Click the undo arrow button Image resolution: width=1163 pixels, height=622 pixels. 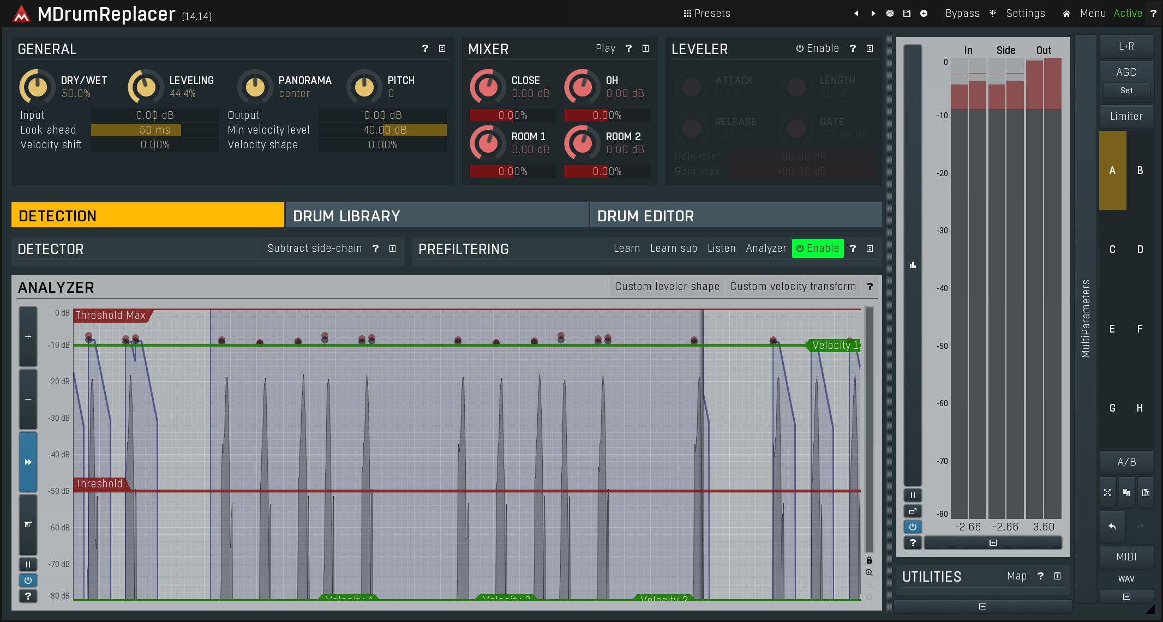point(1112,526)
